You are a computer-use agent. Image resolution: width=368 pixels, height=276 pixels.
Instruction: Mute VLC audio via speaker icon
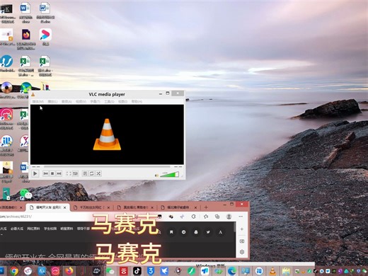tap(156, 176)
